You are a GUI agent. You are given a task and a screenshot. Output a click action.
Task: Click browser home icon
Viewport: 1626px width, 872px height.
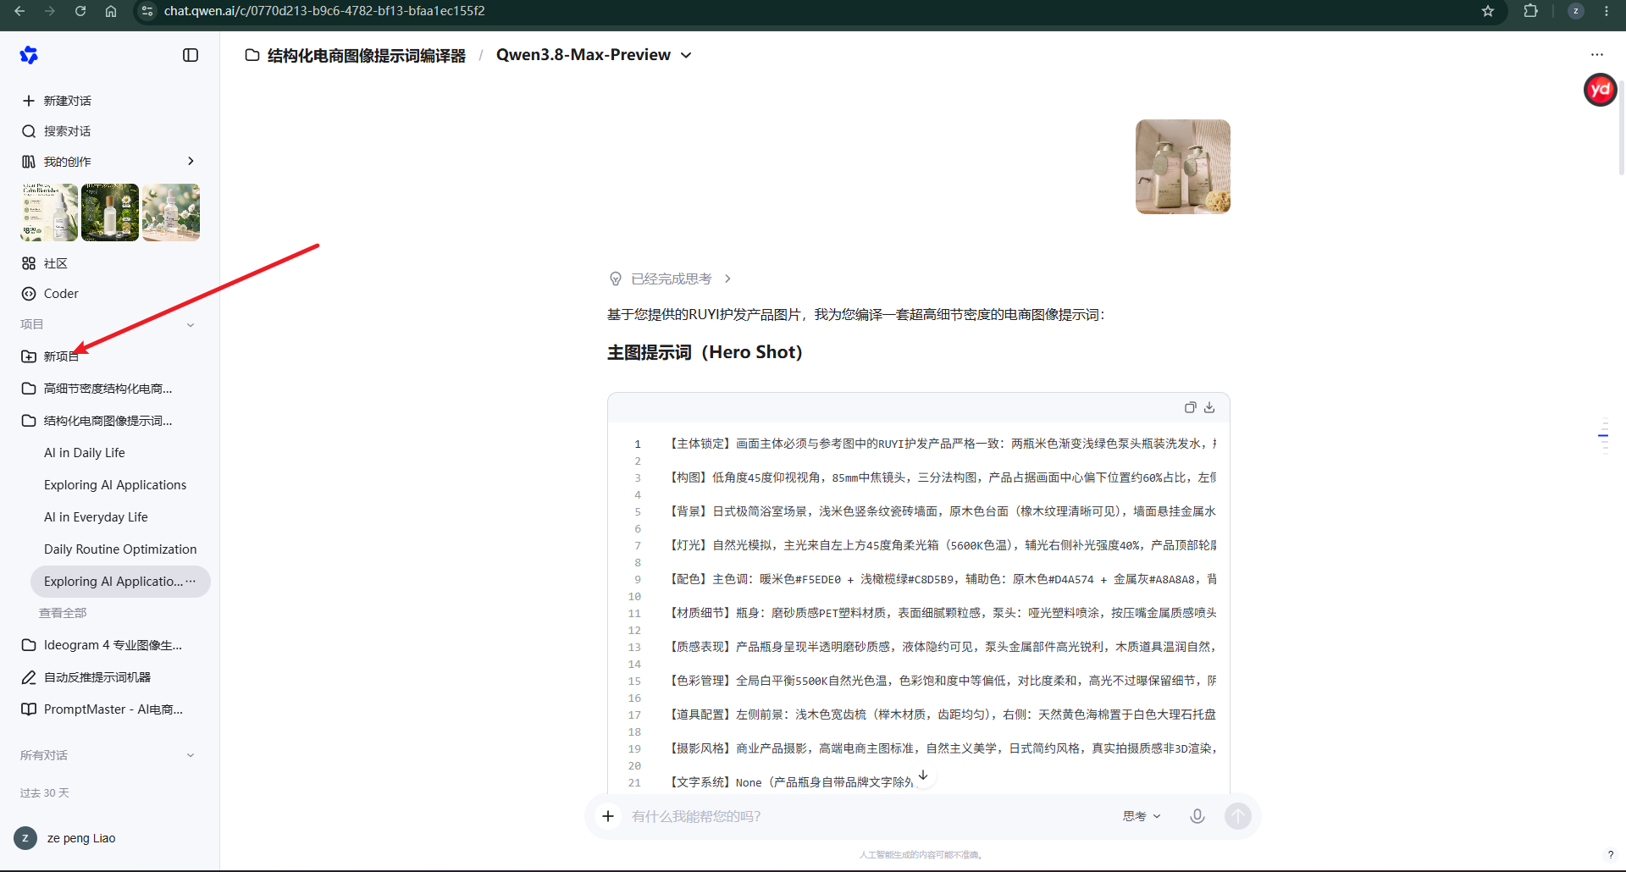tap(111, 11)
